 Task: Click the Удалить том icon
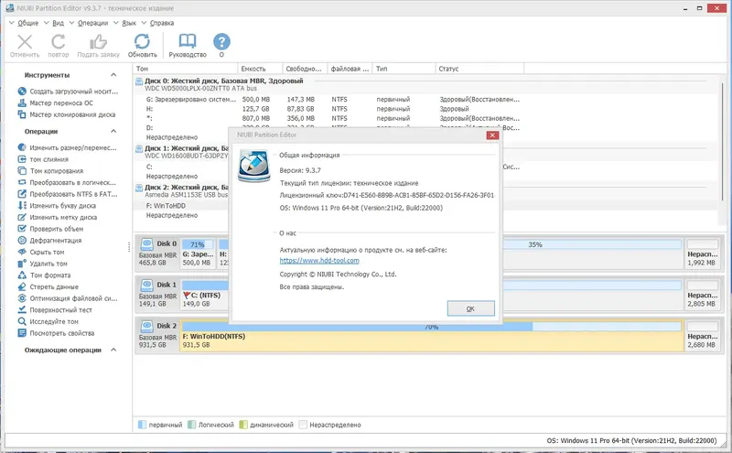tap(22, 264)
